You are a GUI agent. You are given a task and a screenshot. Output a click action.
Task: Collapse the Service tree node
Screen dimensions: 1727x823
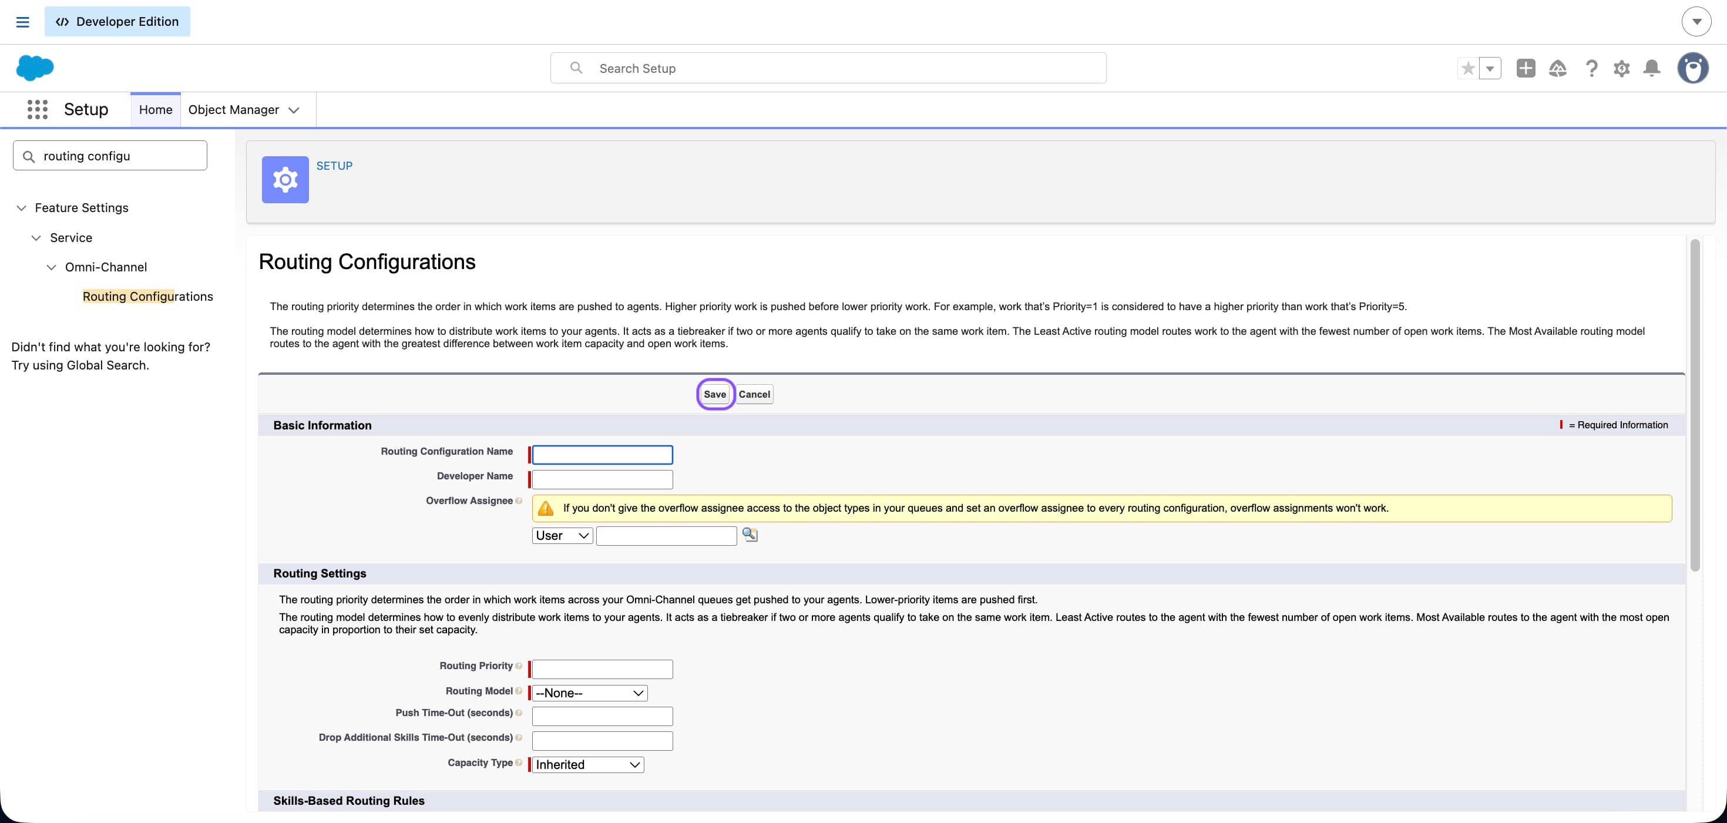tap(36, 238)
